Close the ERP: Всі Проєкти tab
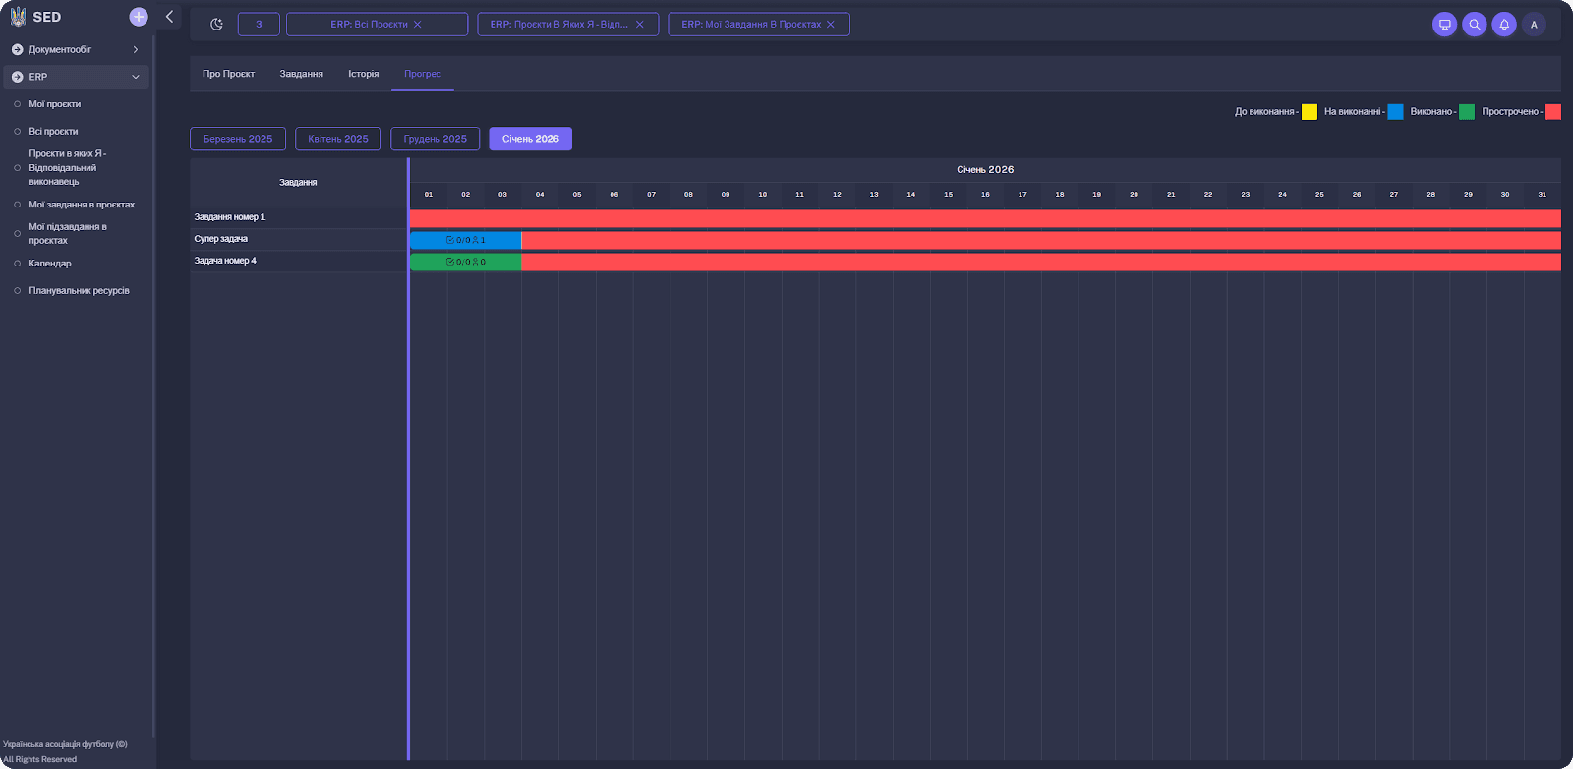This screenshot has width=1573, height=769. [x=417, y=25]
